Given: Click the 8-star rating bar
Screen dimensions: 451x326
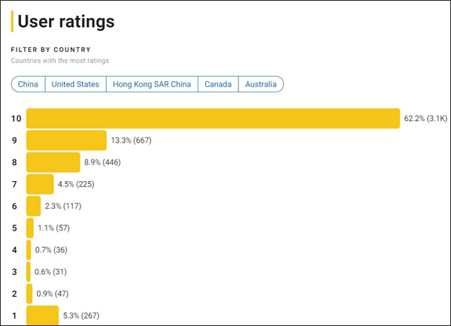Looking at the screenshot, I should (53, 162).
